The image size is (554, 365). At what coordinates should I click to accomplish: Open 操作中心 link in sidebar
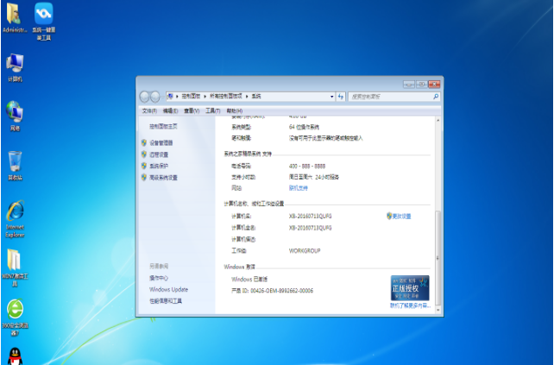coord(159,278)
